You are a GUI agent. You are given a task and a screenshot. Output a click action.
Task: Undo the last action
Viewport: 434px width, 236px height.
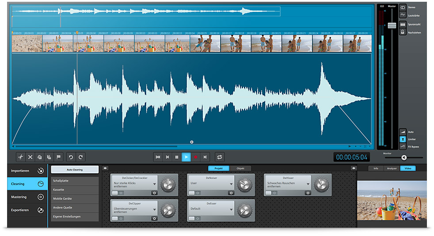coord(71,157)
